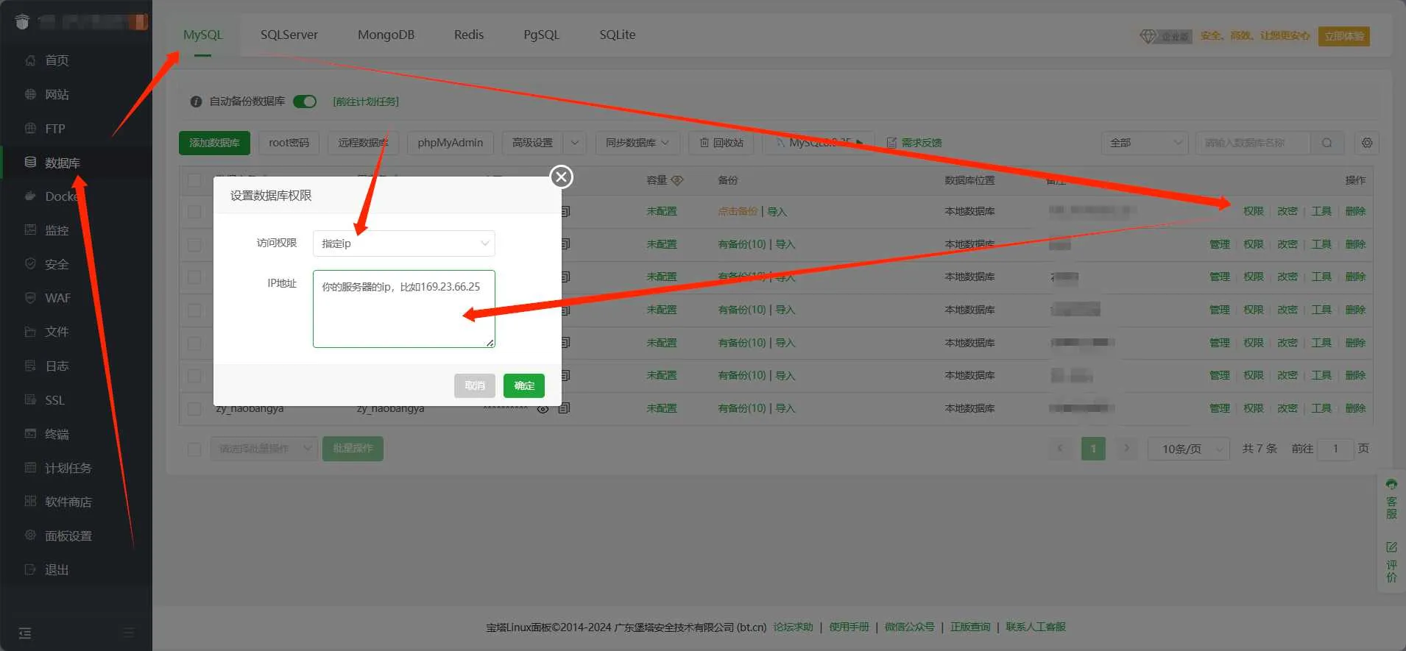Viewport: 1406px width, 651px height.
Task: Open the 安全 shield icon in sidebar
Action: click(x=30, y=263)
